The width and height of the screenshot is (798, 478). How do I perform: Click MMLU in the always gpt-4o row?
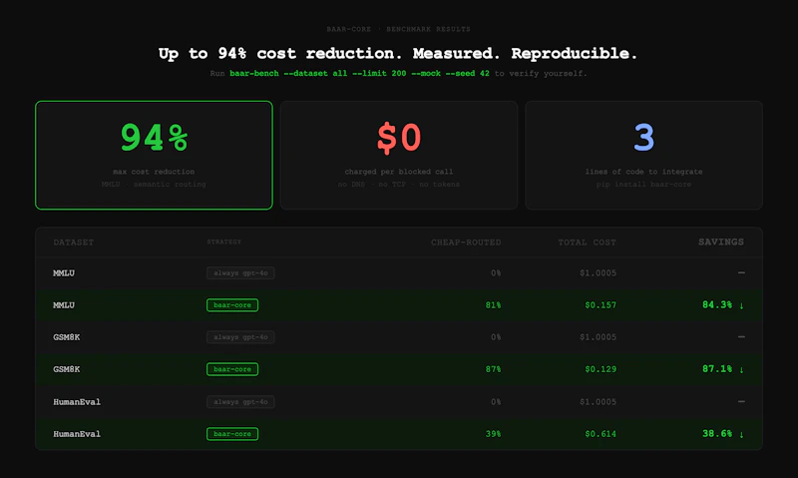click(64, 273)
